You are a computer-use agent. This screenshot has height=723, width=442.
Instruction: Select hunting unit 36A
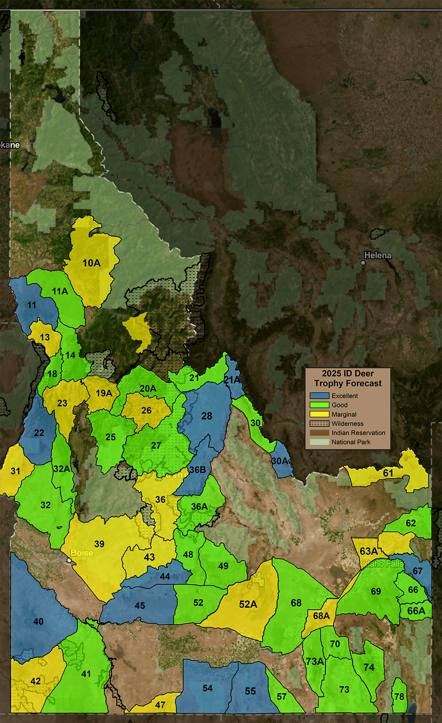click(x=199, y=507)
